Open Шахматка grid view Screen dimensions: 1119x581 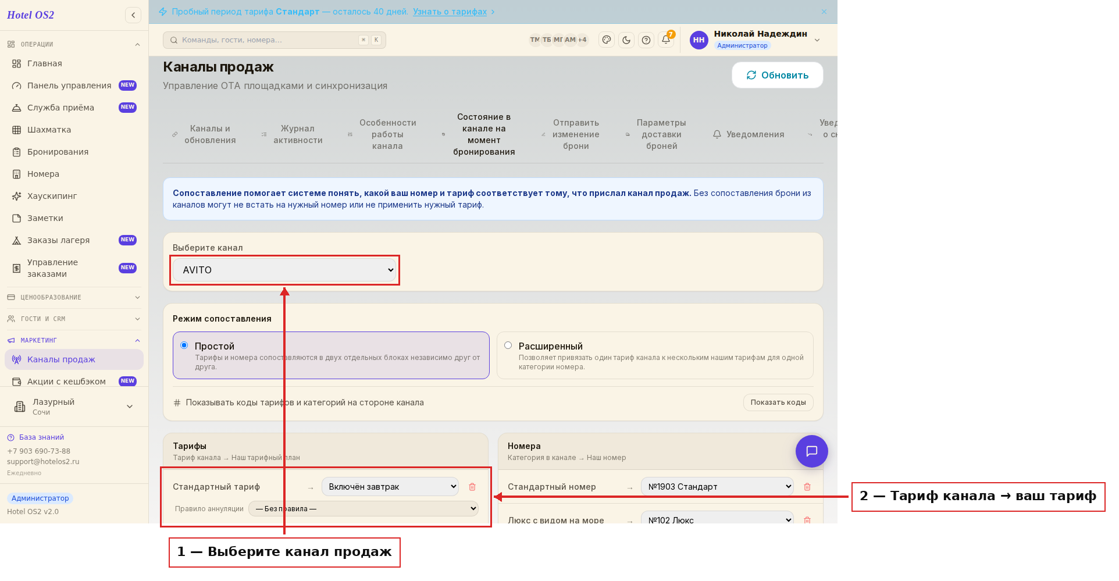pos(74,130)
